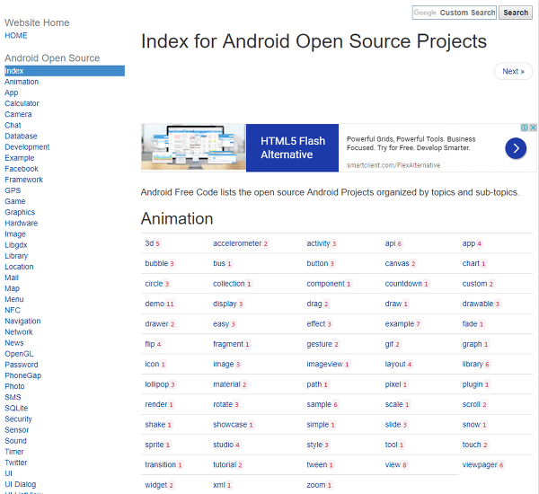Open the pixel animation topic
This screenshot has height=494, width=539.
tap(393, 384)
